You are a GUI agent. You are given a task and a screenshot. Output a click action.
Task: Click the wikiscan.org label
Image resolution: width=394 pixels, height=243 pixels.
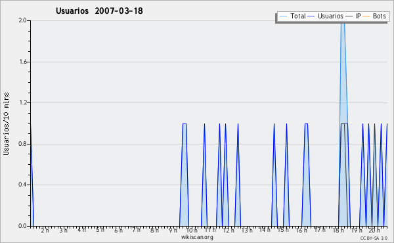tap(197, 237)
